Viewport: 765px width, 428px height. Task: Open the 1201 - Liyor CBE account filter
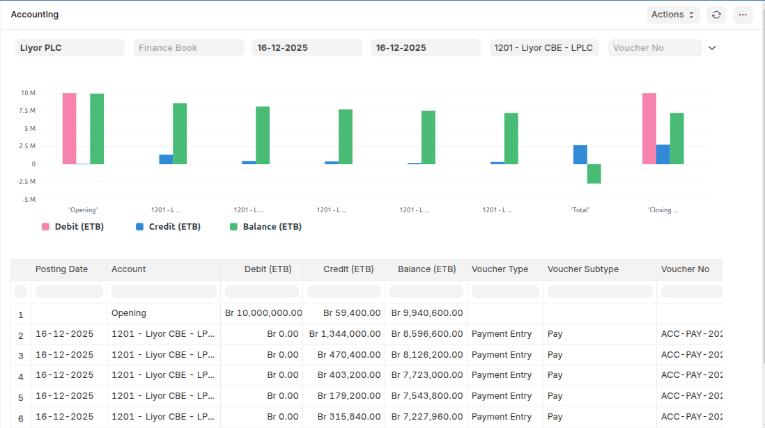click(543, 48)
